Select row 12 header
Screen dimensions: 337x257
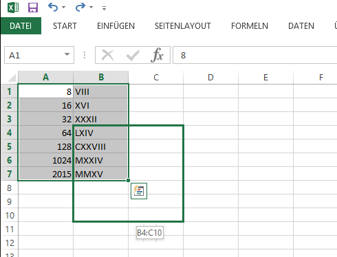10,243
